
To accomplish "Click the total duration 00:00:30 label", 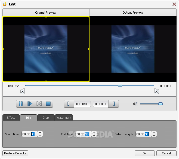I will [x=166, y=86].
